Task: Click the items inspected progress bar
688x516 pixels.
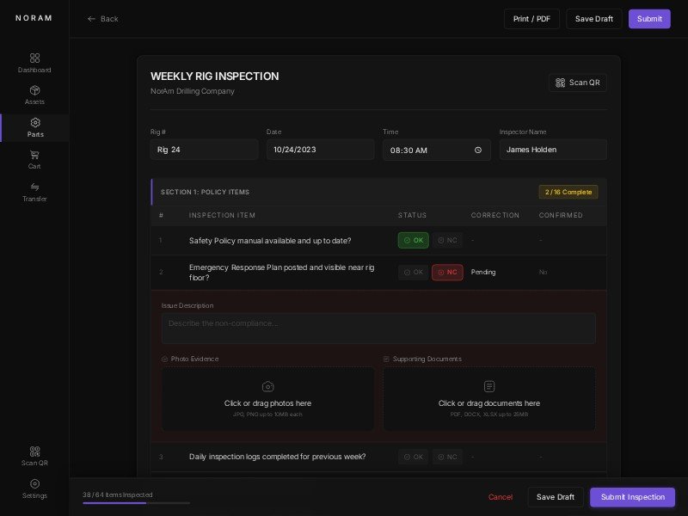Action: click(x=136, y=502)
